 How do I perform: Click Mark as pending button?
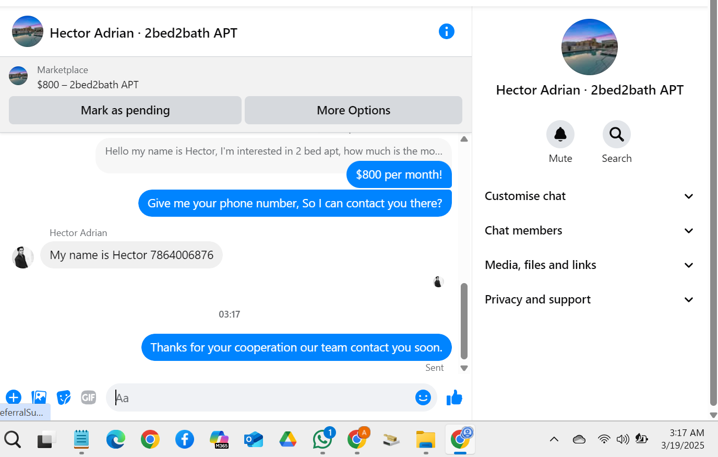point(125,110)
